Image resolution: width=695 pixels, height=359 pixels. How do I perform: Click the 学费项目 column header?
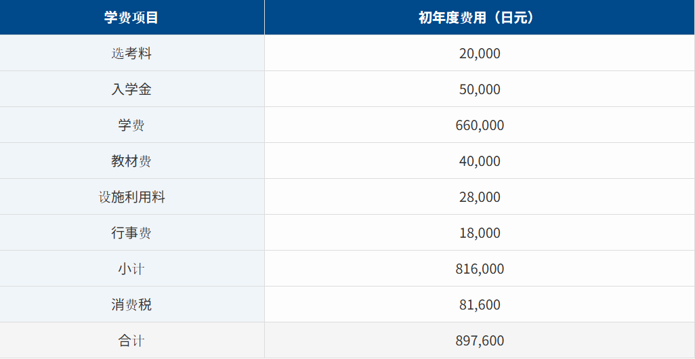coord(131,18)
